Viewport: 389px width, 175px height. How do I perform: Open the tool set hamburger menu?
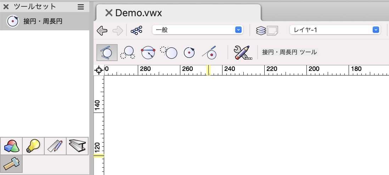(81, 7)
